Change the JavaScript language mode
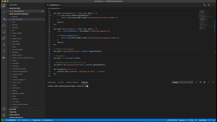 pos(203,120)
